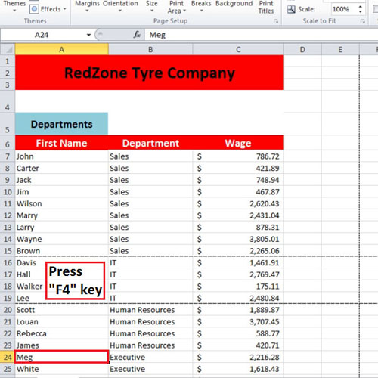
Task: Select the cell containing White
Action: 62,369
